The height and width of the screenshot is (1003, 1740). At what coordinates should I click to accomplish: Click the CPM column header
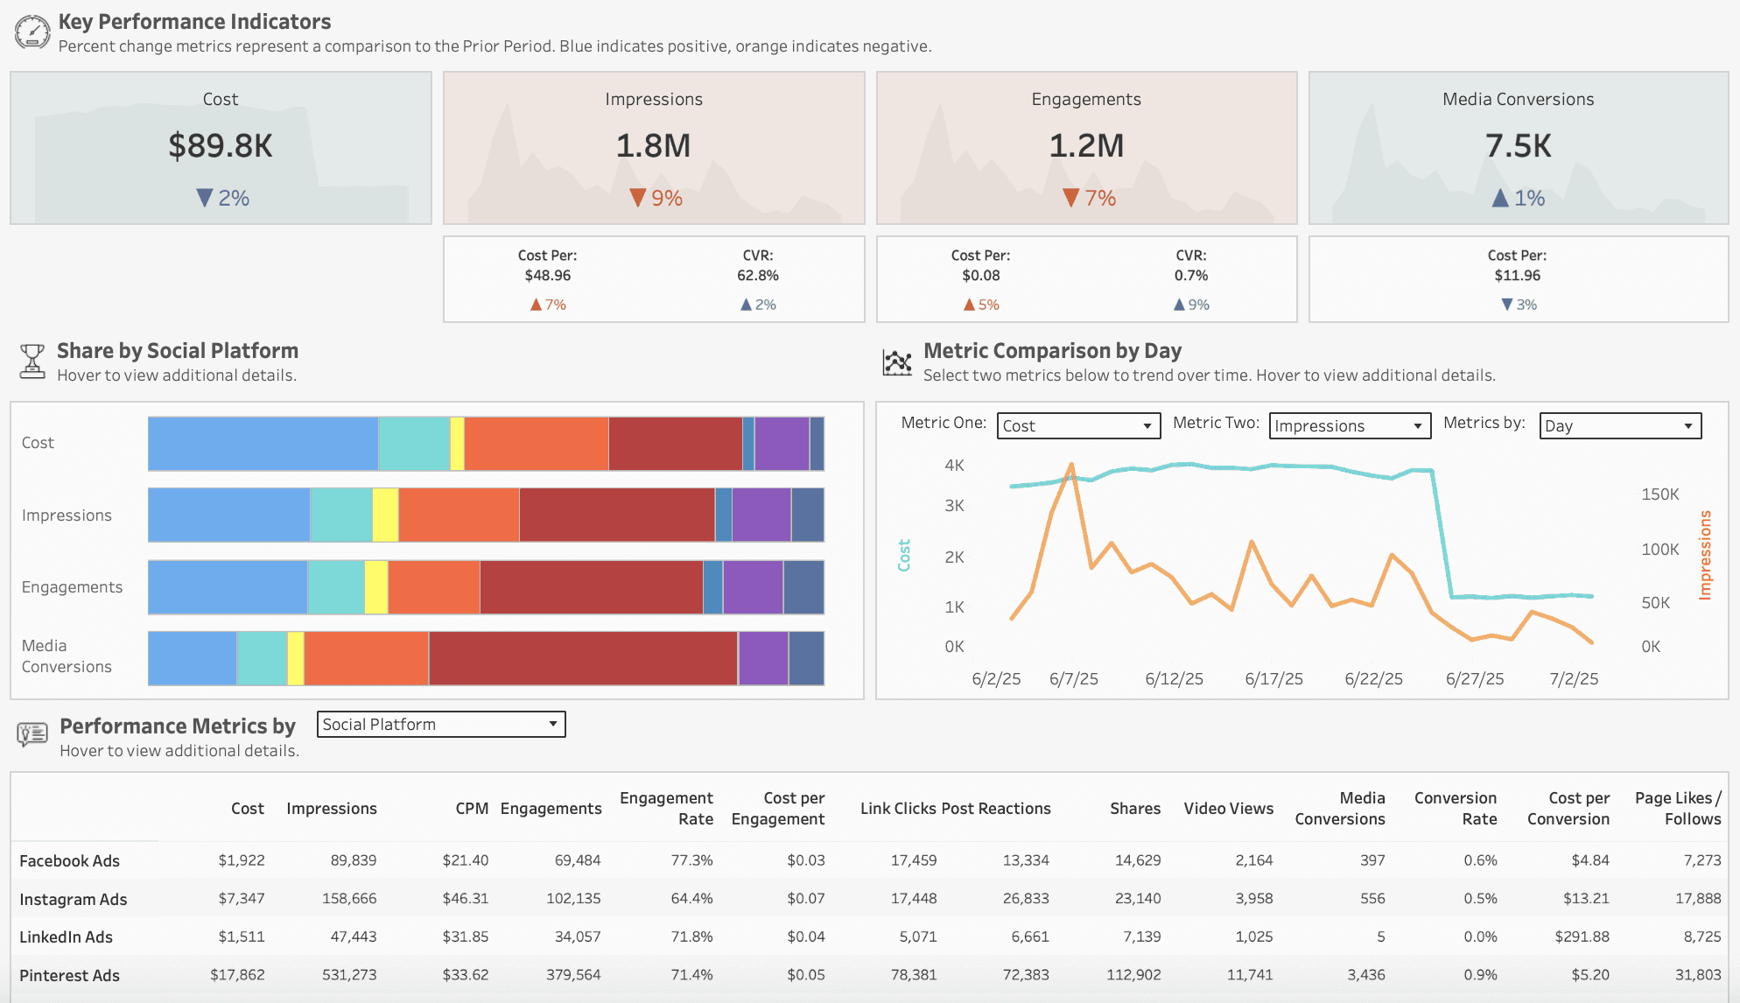coord(472,809)
